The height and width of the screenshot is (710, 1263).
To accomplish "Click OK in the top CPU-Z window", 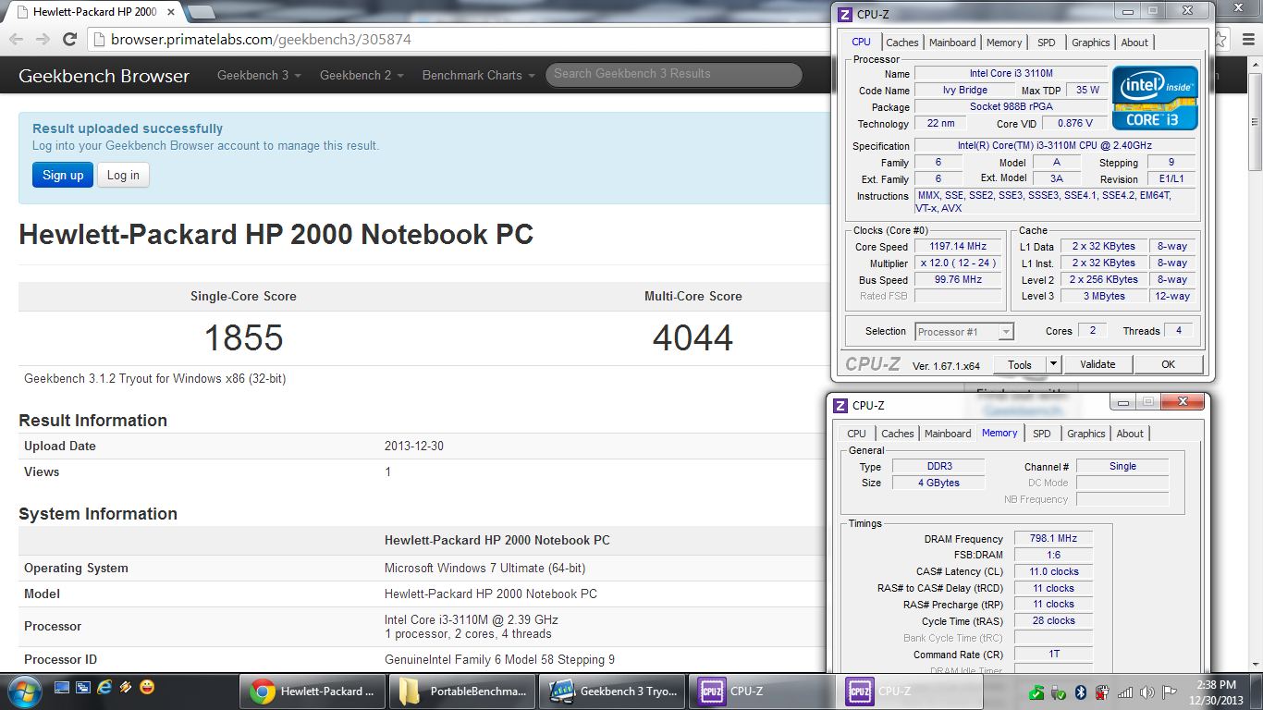I will click(x=1169, y=364).
